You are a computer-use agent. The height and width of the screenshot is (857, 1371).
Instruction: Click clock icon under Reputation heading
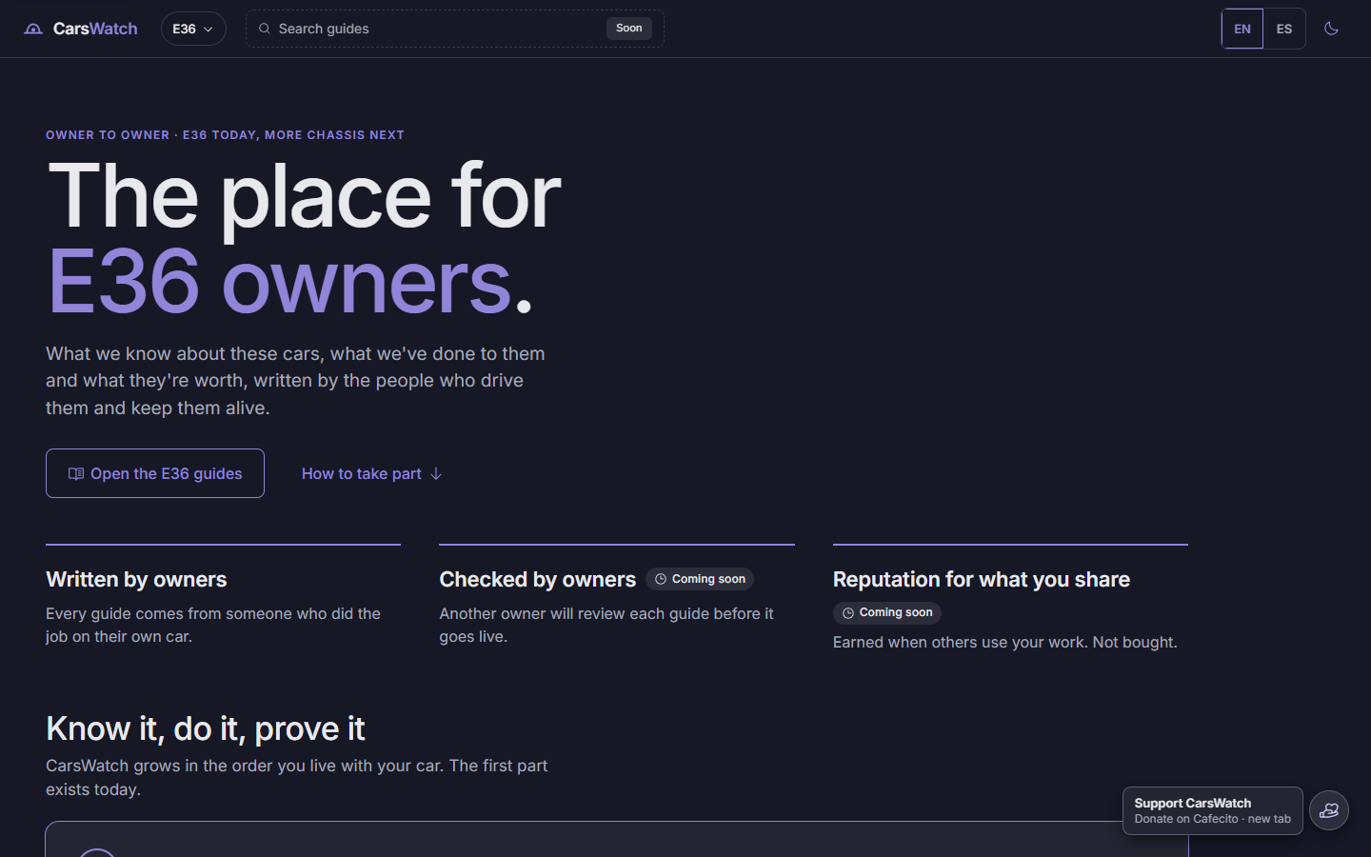coord(848,613)
